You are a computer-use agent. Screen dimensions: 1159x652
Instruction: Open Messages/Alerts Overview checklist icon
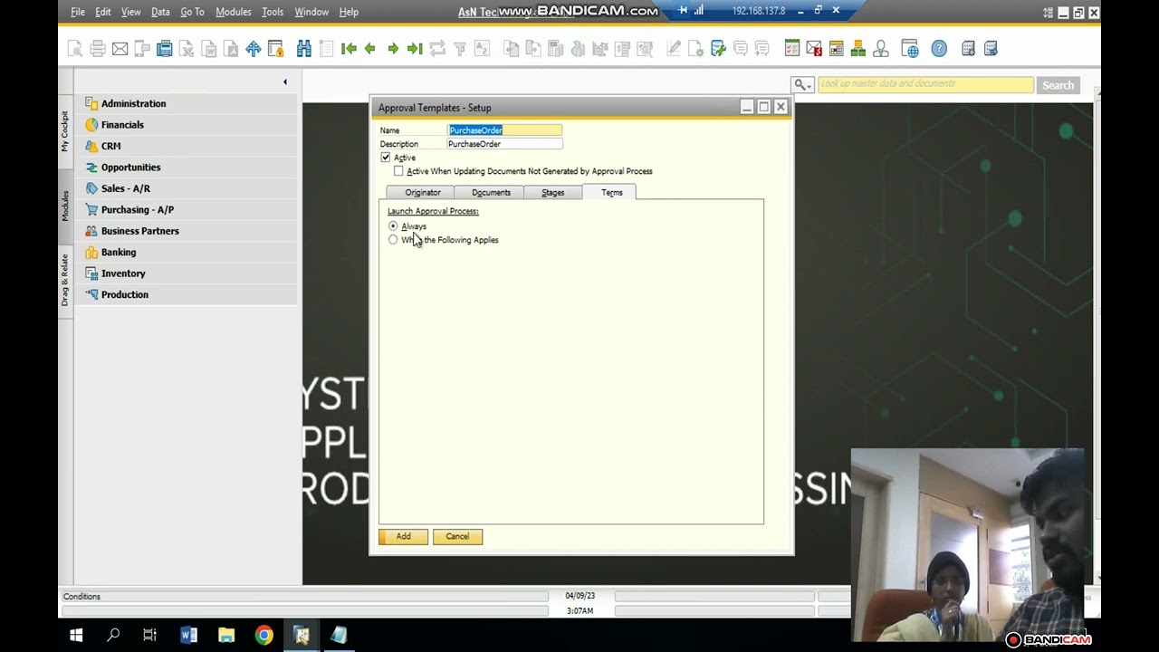tap(792, 49)
